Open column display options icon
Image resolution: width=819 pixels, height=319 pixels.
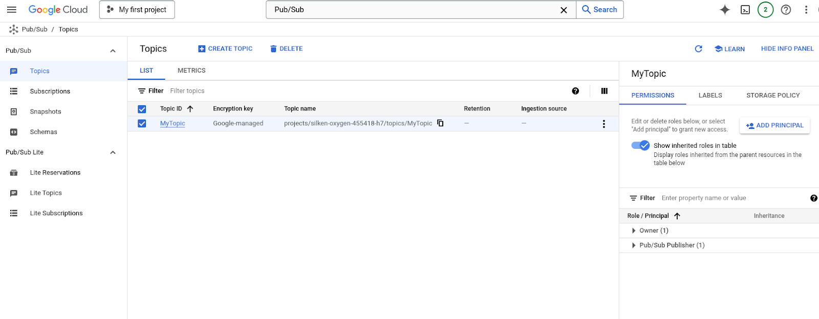[604, 91]
